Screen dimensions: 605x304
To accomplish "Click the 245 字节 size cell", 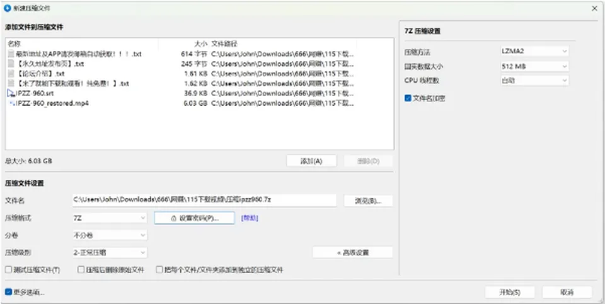I will click(193, 64).
